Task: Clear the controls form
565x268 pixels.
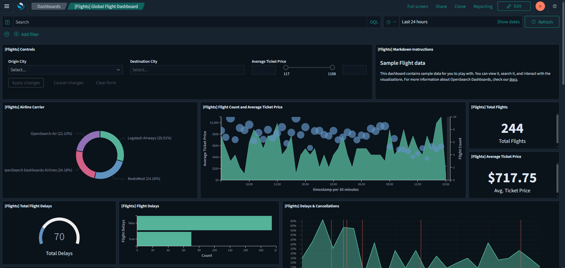Action: (106, 83)
